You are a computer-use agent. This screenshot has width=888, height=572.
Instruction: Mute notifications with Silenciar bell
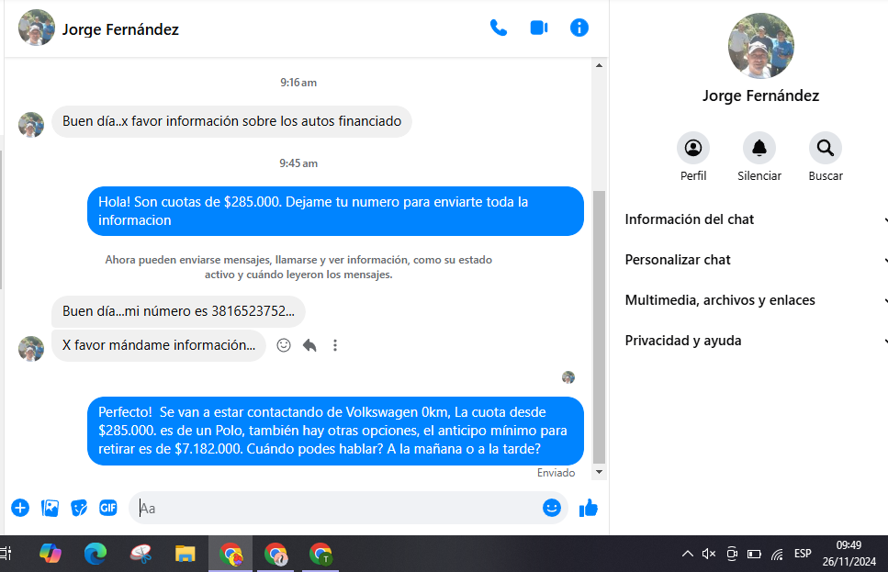[759, 148]
